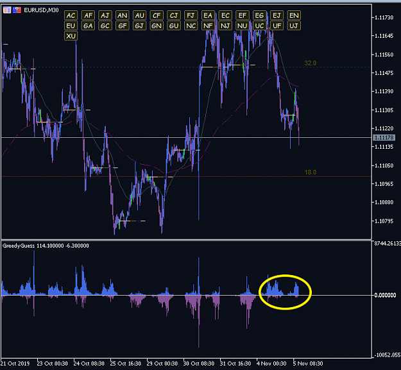Select the EG symbol button
This screenshot has height=370, width=401.
coord(260,15)
